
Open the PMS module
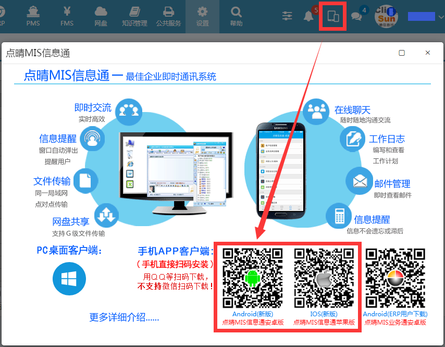pos(33,16)
